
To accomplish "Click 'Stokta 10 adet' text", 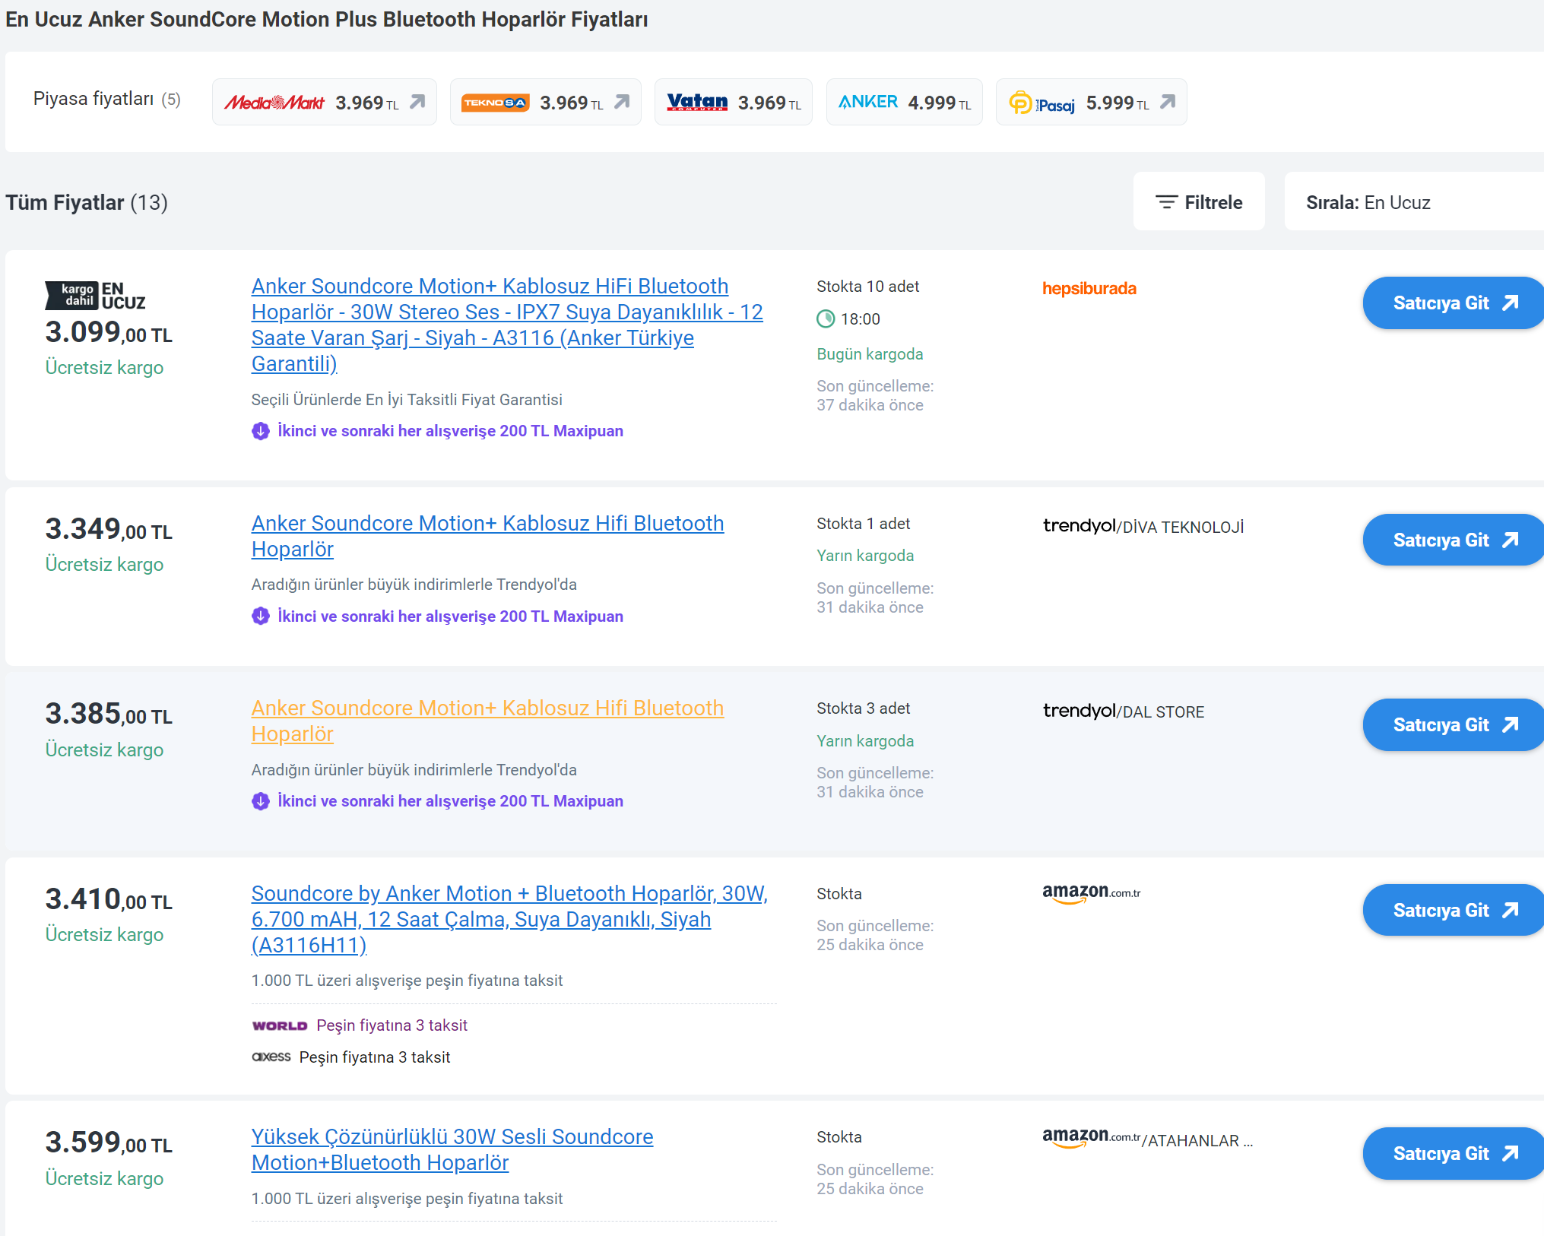I will (x=867, y=287).
